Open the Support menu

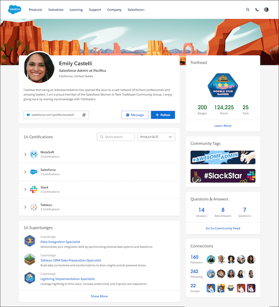point(95,10)
